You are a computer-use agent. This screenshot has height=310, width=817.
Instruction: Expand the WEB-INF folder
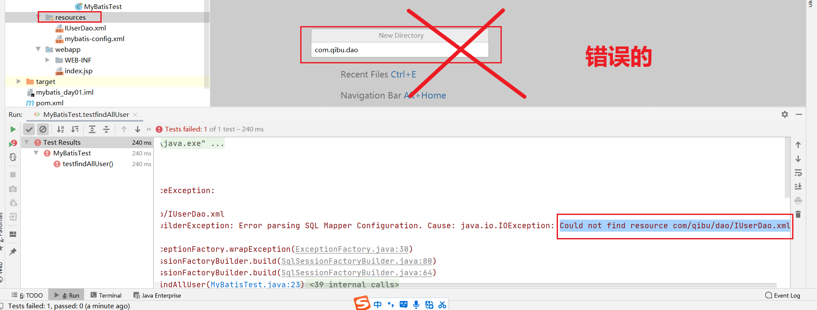(x=48, y=60)
